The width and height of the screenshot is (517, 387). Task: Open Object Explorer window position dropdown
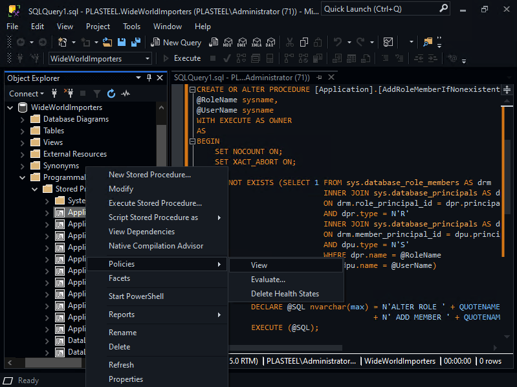coord(138,78)
